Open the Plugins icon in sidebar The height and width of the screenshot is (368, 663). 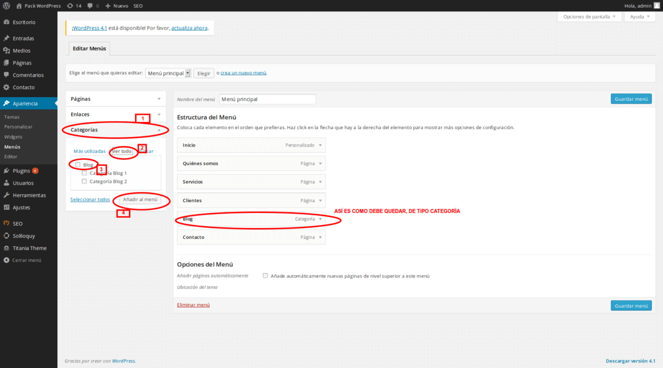click(x=7, y=171)
